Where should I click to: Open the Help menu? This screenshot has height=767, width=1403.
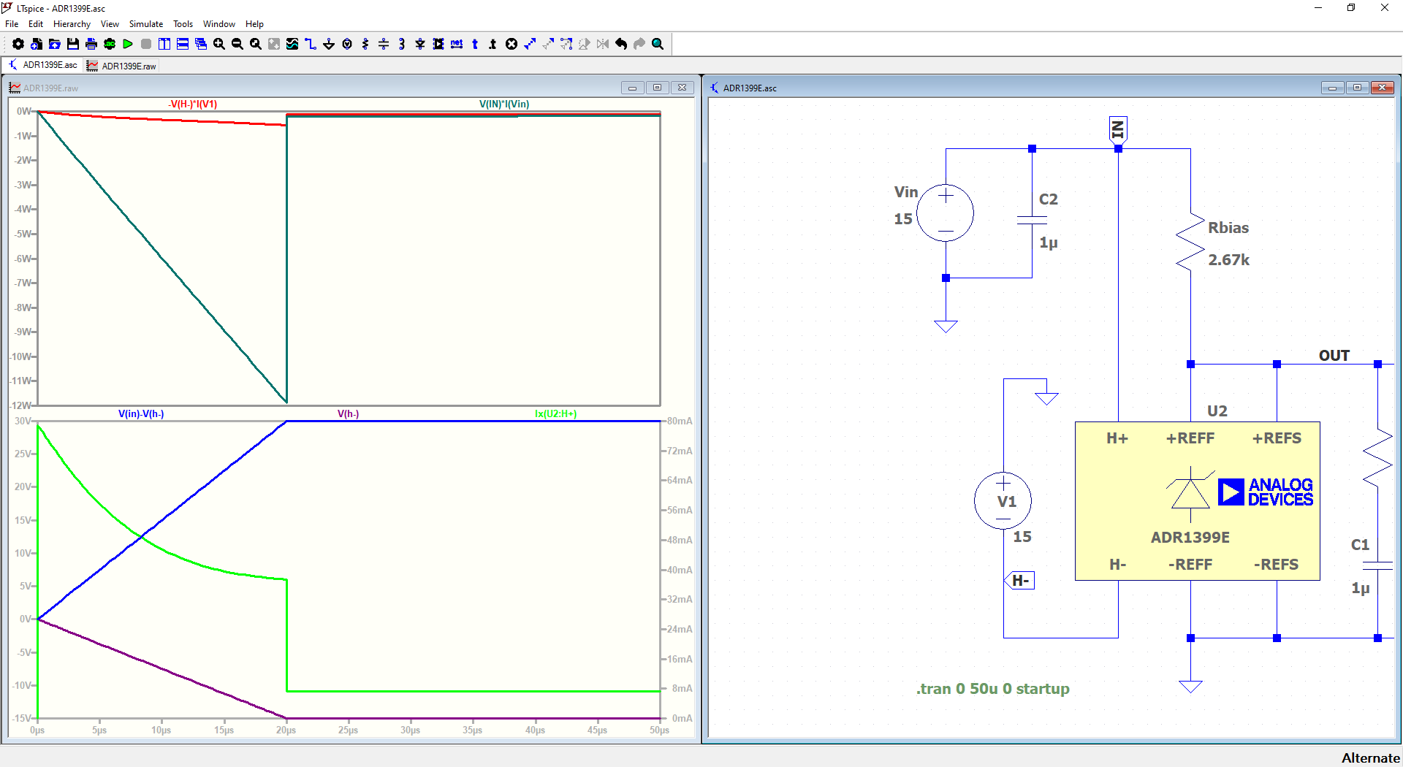click(254, 24)
